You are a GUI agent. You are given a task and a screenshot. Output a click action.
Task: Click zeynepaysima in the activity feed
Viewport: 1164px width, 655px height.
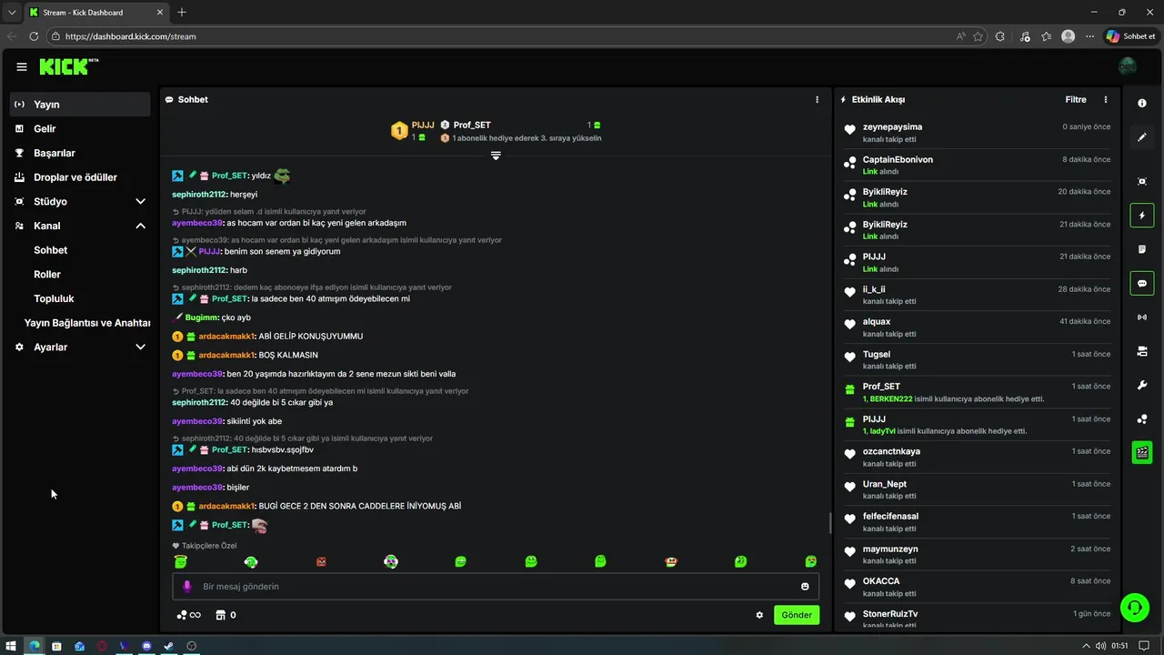click(x=892, y=127)
